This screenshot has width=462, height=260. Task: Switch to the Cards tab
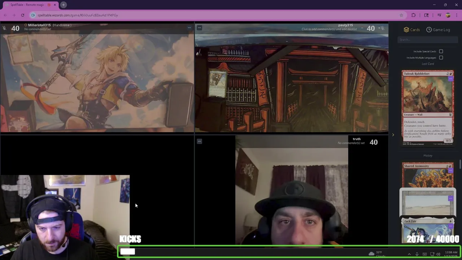point(411,30)
